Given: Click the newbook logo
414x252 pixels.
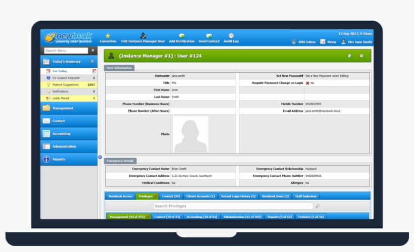Looking at the screenshot, I should 69,37.
